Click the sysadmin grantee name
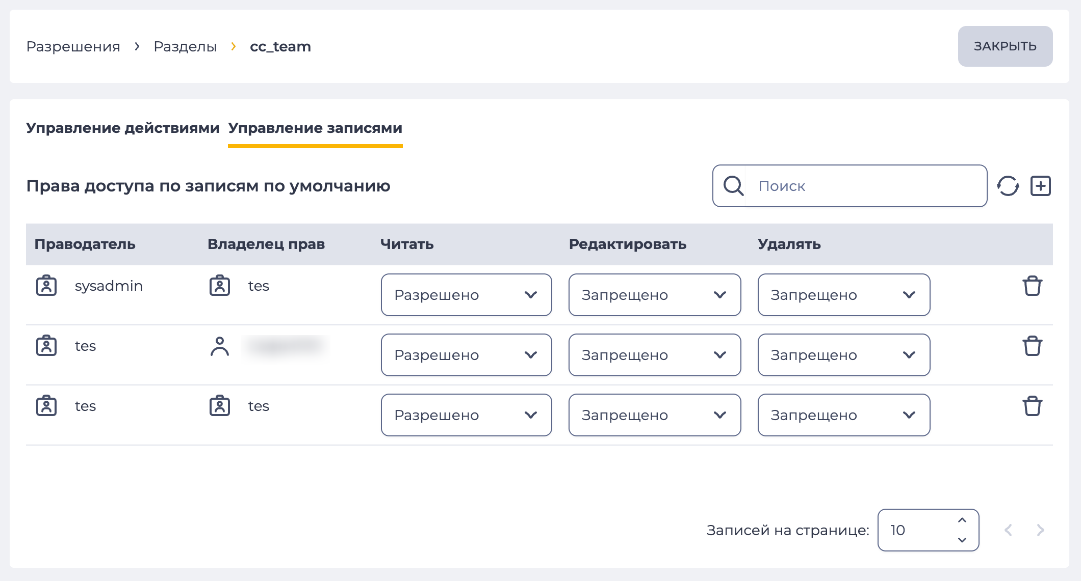This screenshot has width=1081, height=581. [x=109, y=286]
